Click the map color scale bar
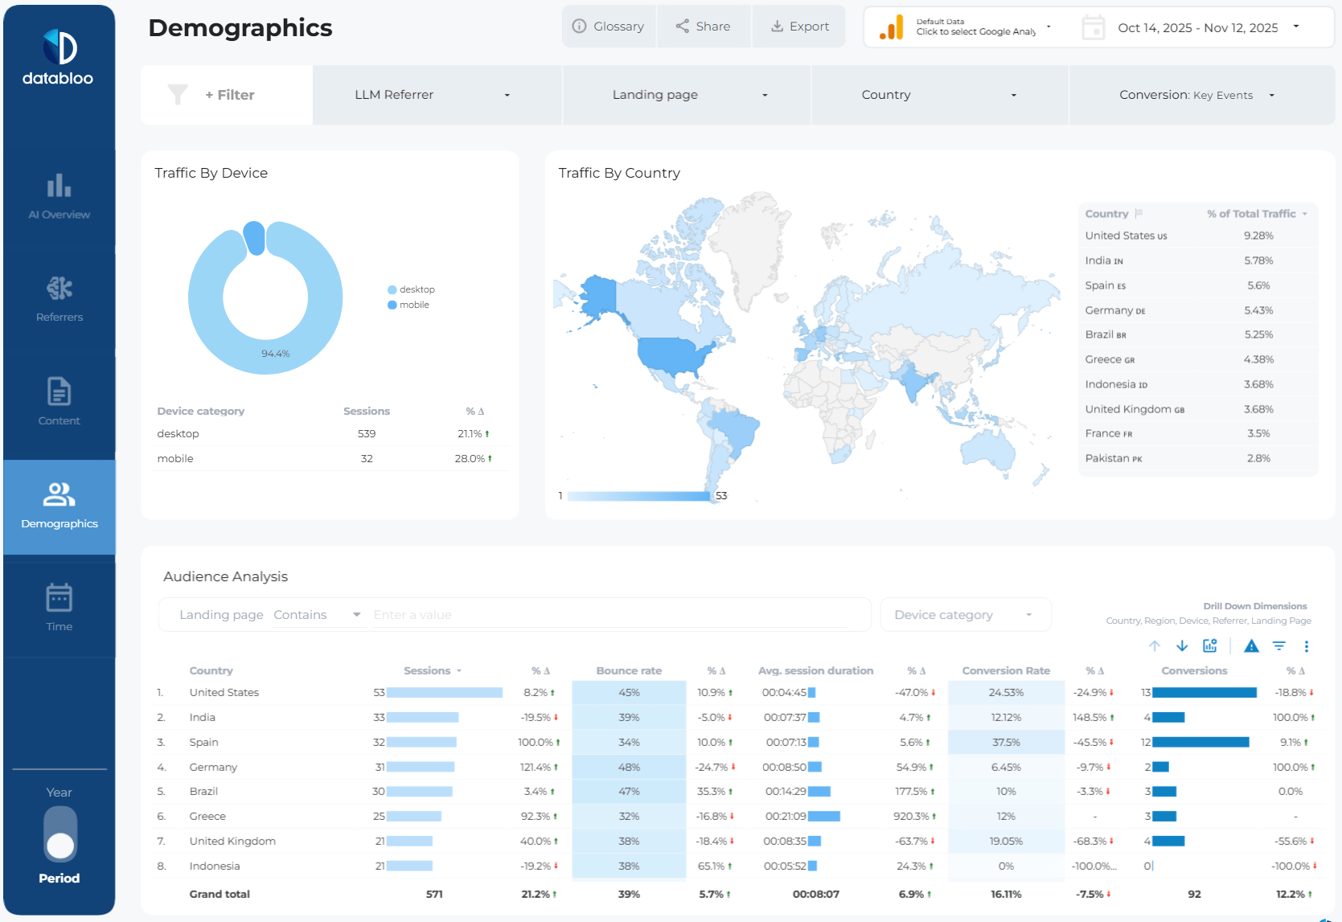The height and width of the screenshot is (922, 1342). (639, 496)
